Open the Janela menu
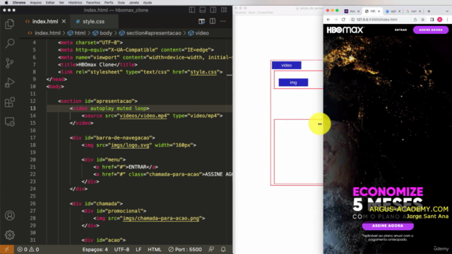 pyautogui.click(x=133, y=3)
